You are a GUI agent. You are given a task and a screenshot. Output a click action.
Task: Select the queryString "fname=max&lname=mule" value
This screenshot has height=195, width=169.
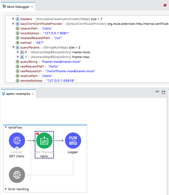61,62
